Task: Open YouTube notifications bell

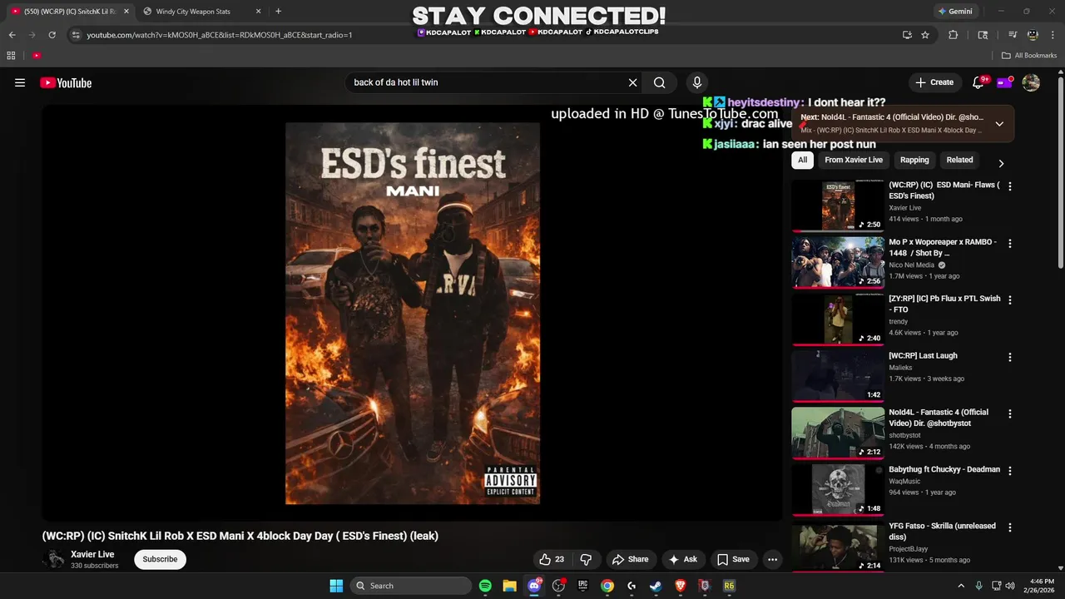Action: (x=978, y=82)
